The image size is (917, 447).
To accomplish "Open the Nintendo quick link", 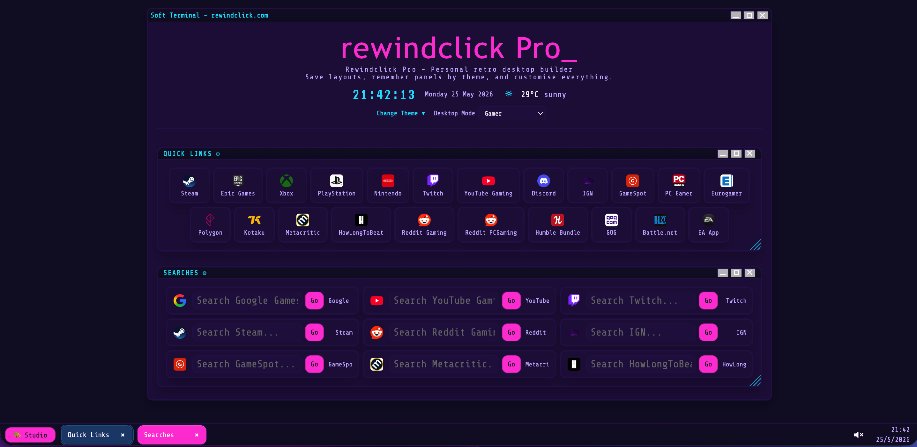I will (x=388, y=186).
